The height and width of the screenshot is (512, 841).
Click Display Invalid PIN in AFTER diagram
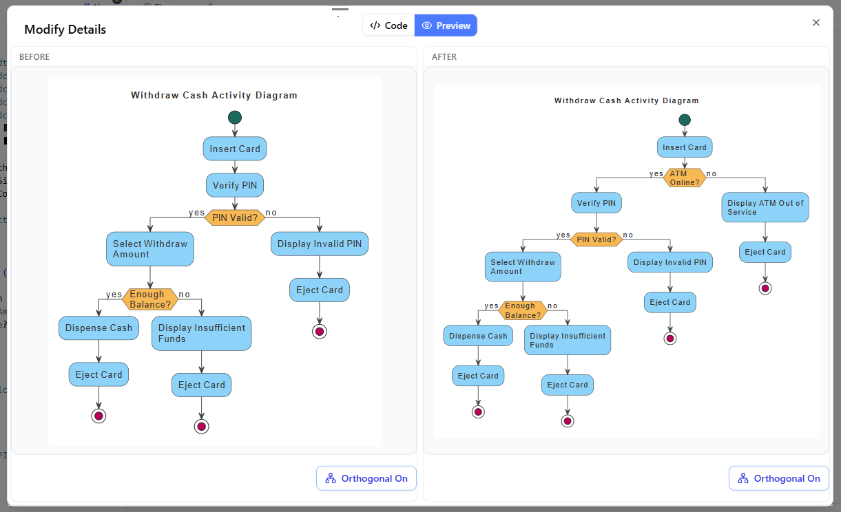point(670,262)
